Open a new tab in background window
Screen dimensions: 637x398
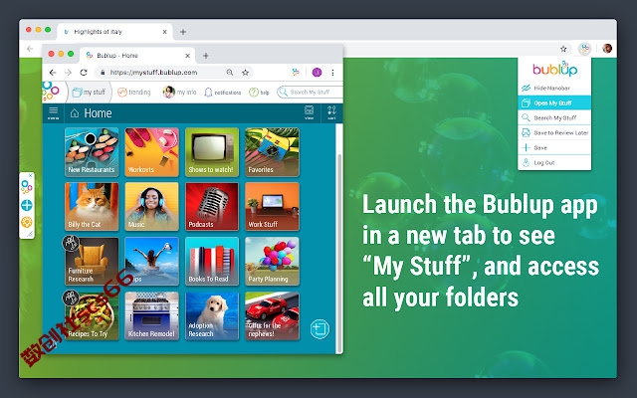click(183, 32)
